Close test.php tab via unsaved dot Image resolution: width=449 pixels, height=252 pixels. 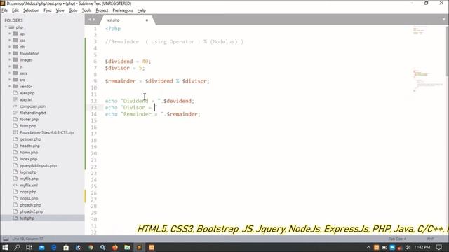click(147, 20)
